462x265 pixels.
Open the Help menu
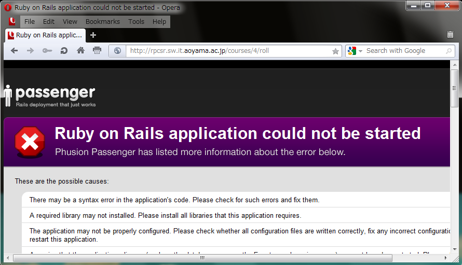click(x=159, y=21)
